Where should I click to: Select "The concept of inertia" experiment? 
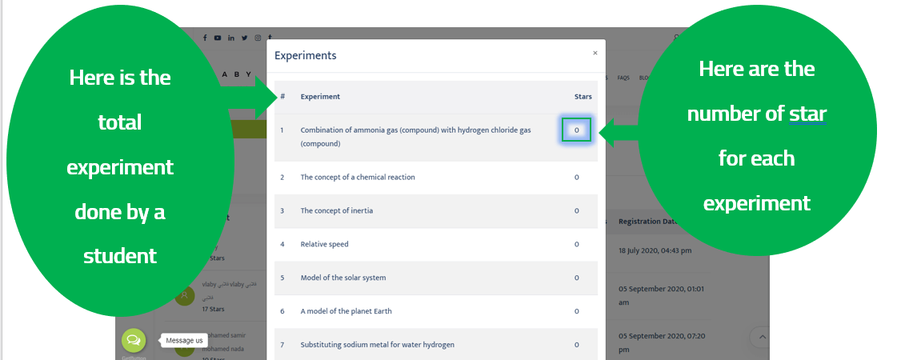click(336, 211)
